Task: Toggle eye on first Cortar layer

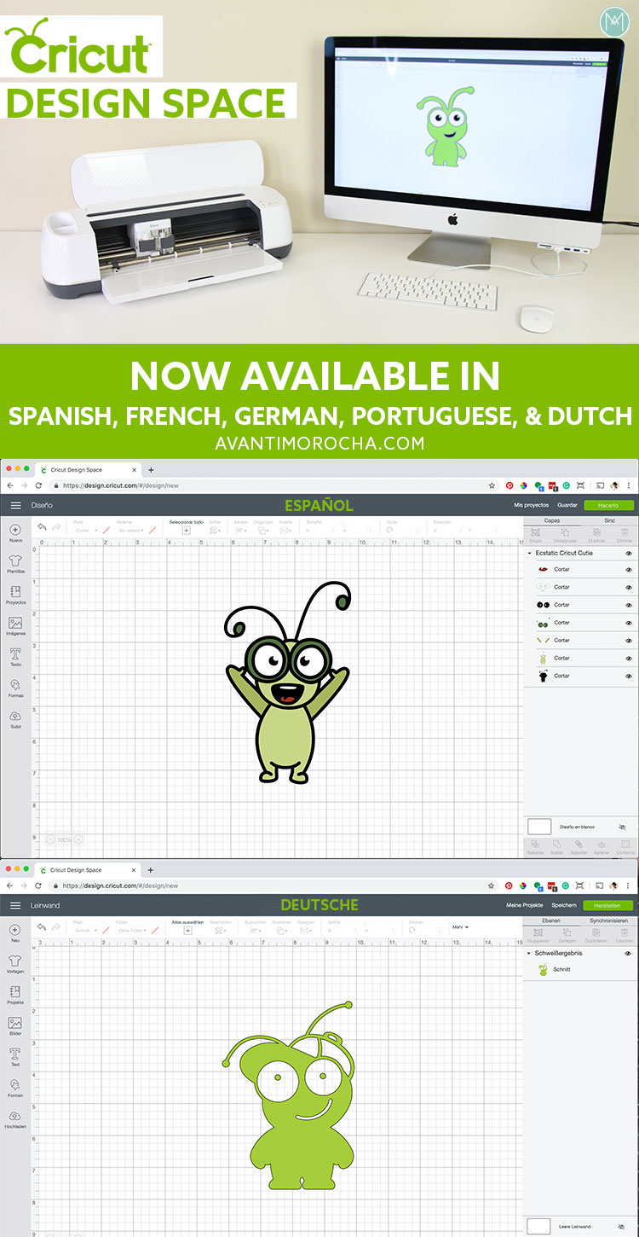Action: 629,569
